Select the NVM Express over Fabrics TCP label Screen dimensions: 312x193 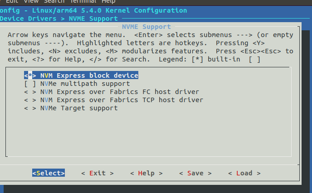(122, 100)
